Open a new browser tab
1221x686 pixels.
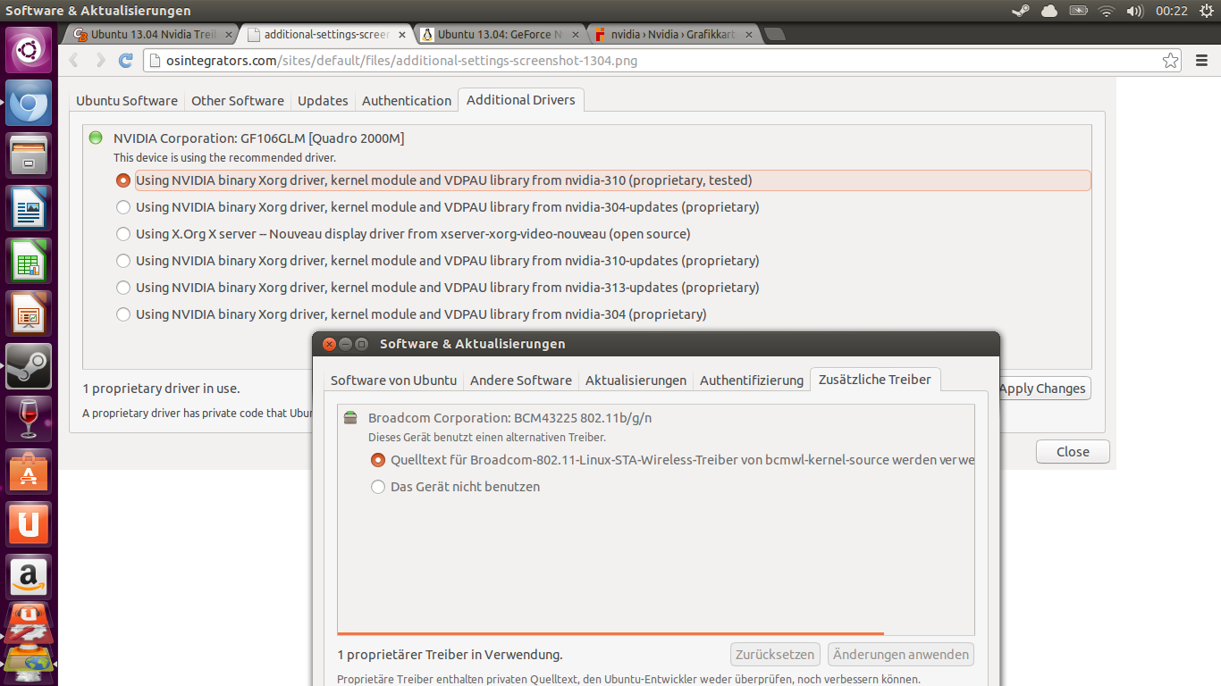[x=775, y=35]
